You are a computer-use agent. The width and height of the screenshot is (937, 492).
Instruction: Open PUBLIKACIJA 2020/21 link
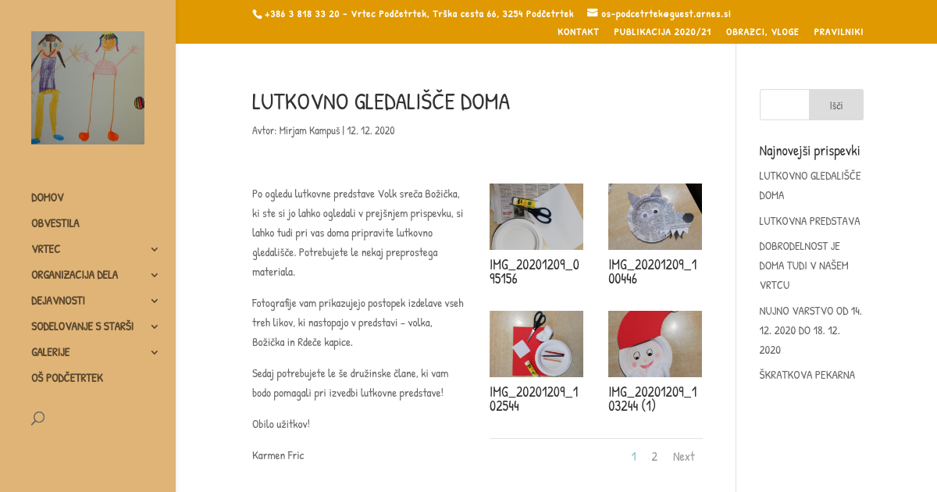[662, 32]
